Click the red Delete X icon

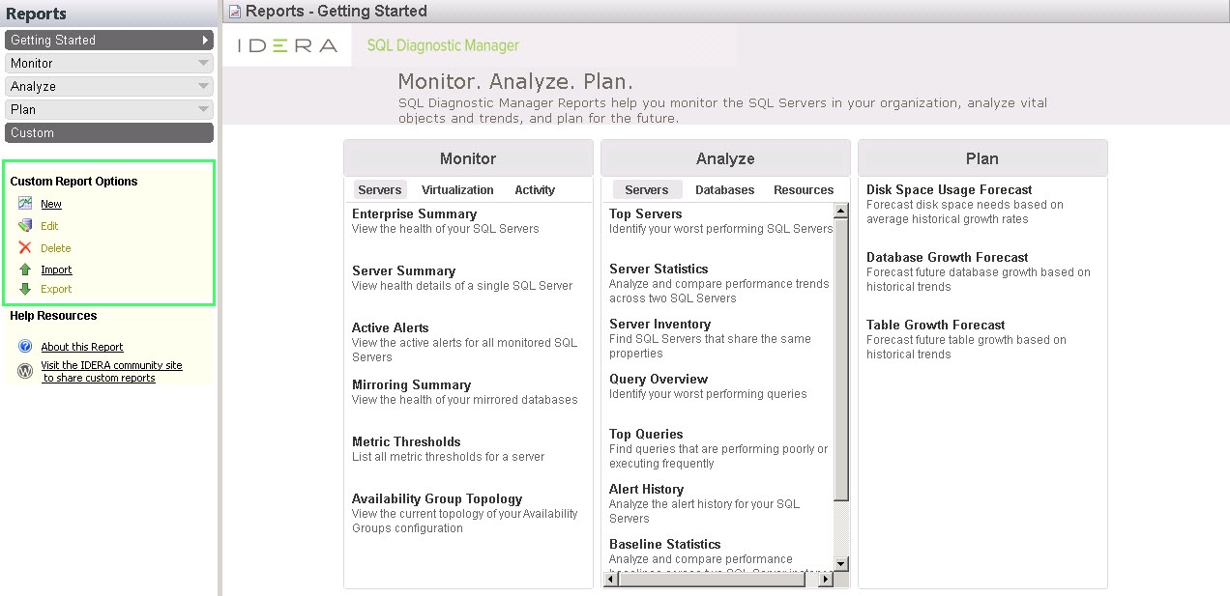25,248
